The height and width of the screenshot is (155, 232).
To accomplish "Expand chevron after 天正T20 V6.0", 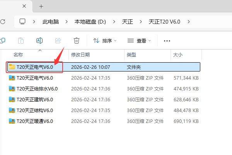I will click(x=189, y=22).
